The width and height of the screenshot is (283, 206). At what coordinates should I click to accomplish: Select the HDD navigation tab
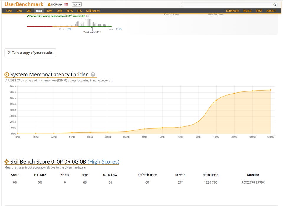click(x=39, y=11)
